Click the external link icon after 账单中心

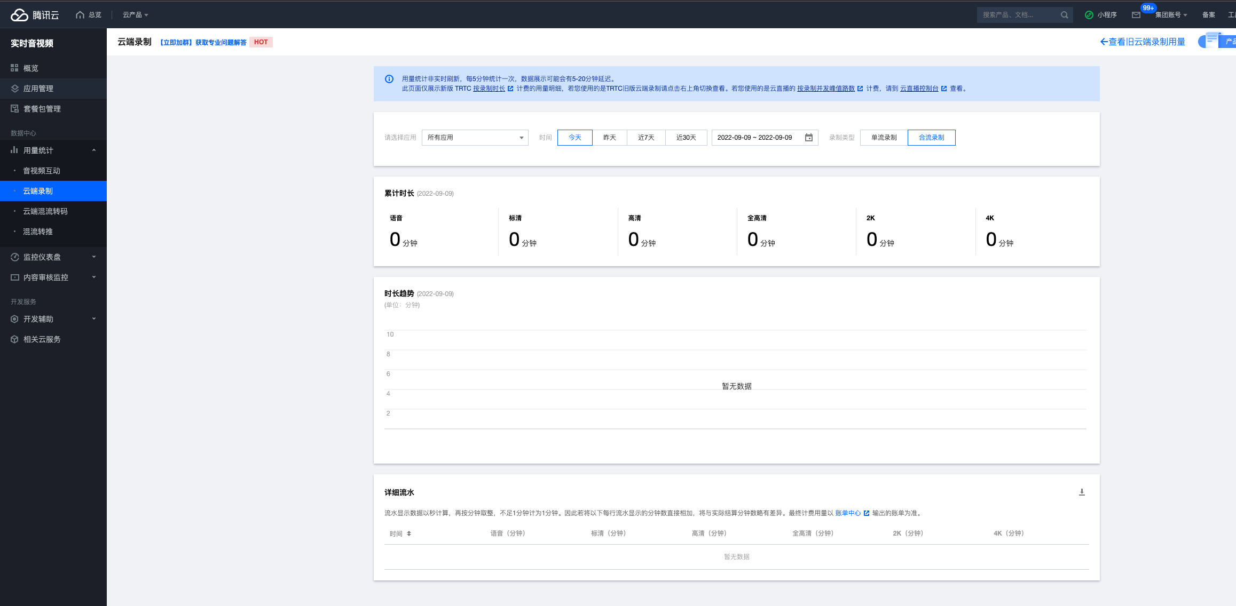[867, 513]
